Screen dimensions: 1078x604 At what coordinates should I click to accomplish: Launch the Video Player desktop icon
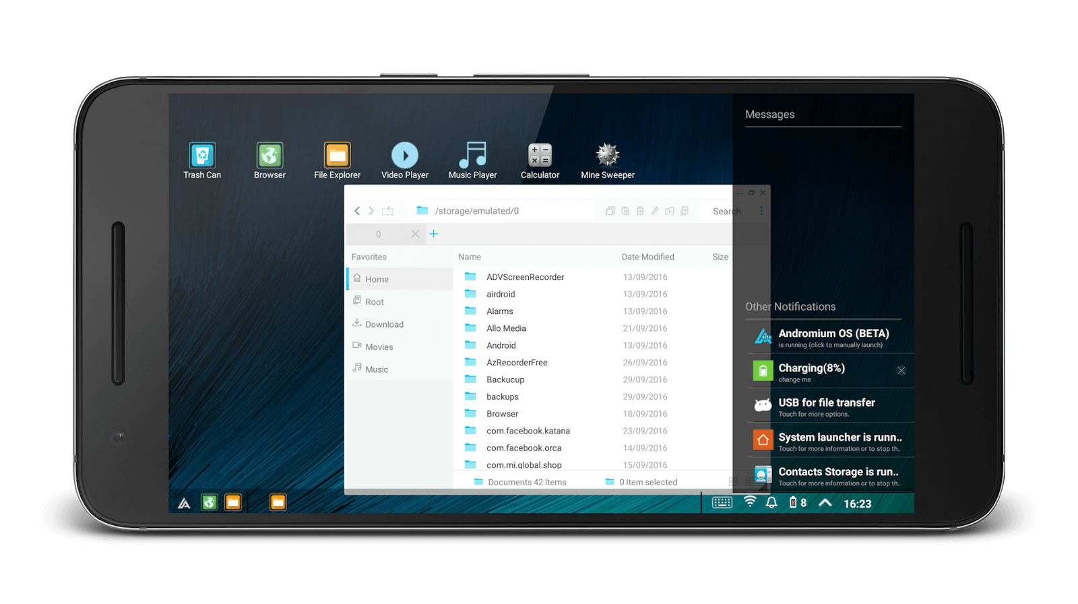coord(405,160)
